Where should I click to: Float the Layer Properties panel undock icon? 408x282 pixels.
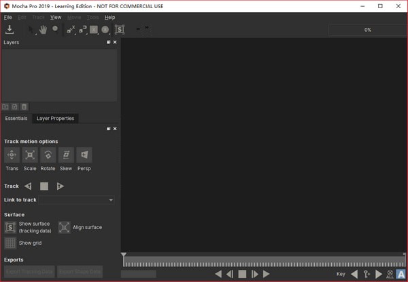(109, 129)
